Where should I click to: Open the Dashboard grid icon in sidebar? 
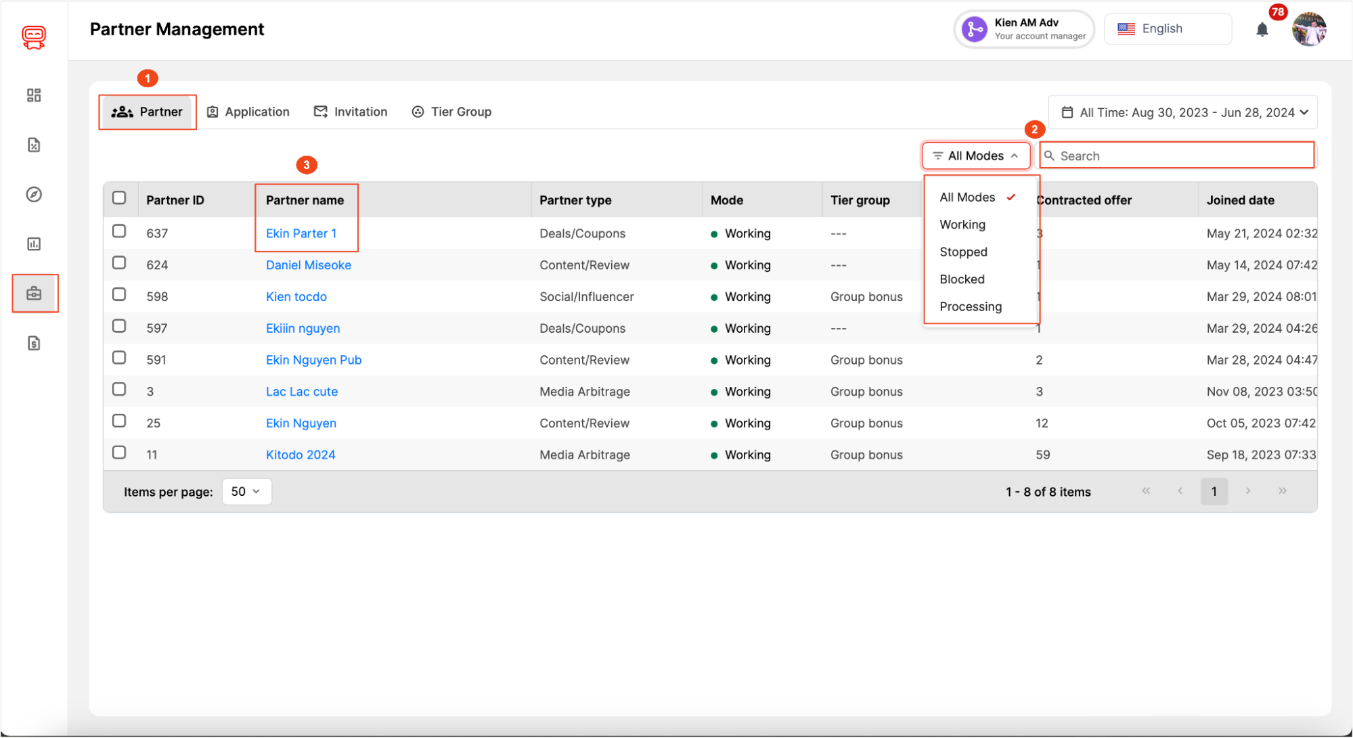[x=34, y=95]
